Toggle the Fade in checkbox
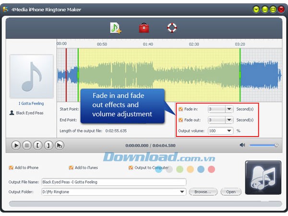This screenshot has width=288, height=216. tap(180, 109)
